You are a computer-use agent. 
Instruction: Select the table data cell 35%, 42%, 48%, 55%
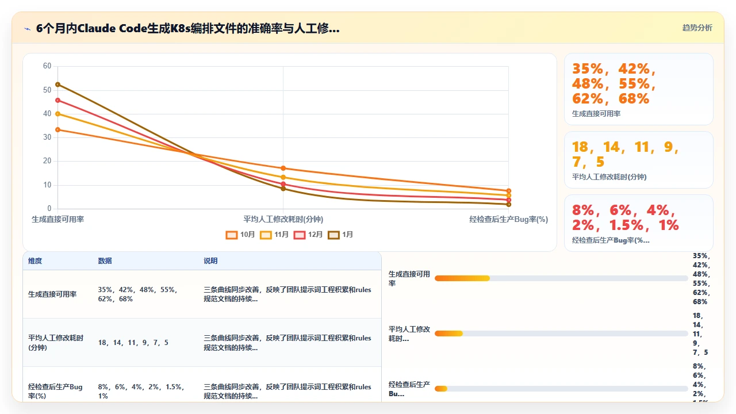137,294
